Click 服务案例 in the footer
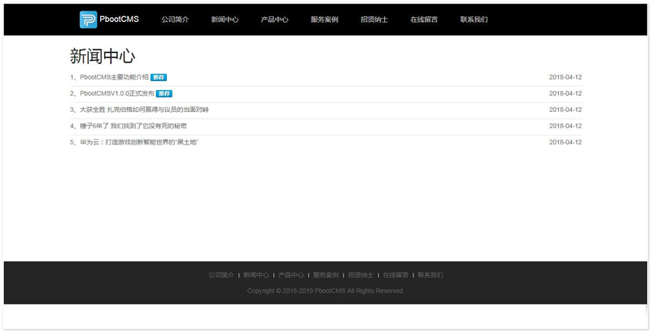The height and width of the screenshot is (332, 651). tap(325, 275)
